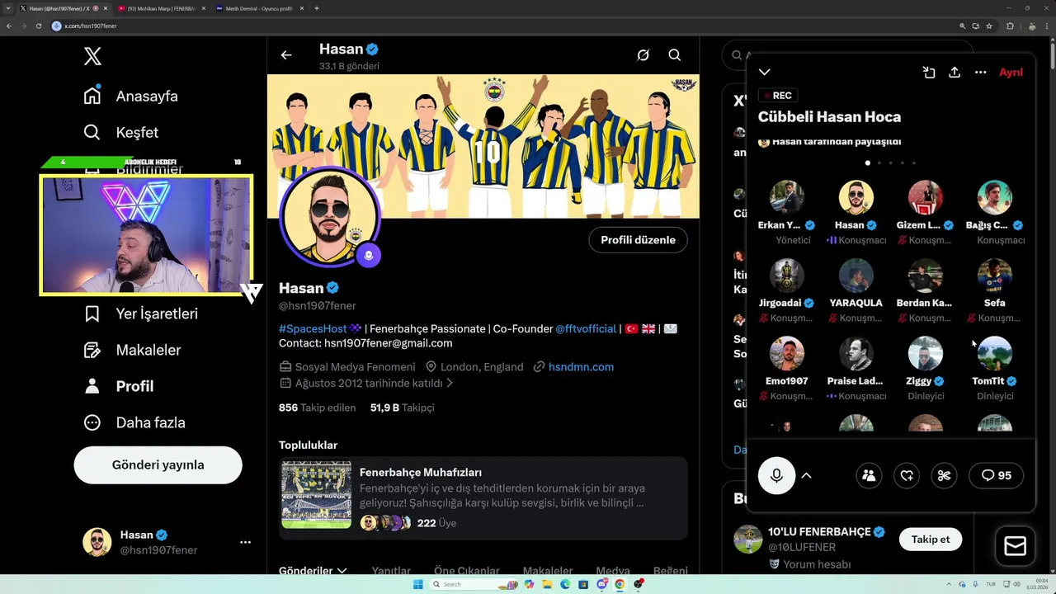
Task: Open @fftvofficial mention link
Action: [x=586, y=328]
